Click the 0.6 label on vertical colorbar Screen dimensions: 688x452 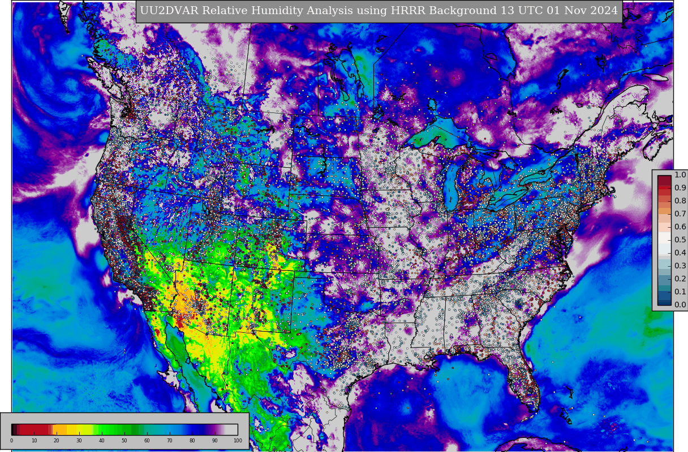tap(680, 227)
